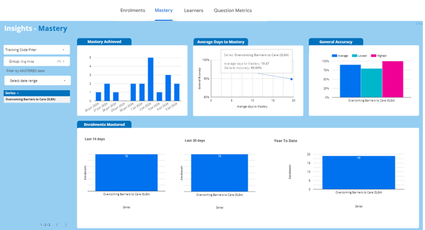This screenshot has width=425, height=230.
Task: Click the General Accuracy panel title
Action: pyautogui.click(x=336, y=42)
